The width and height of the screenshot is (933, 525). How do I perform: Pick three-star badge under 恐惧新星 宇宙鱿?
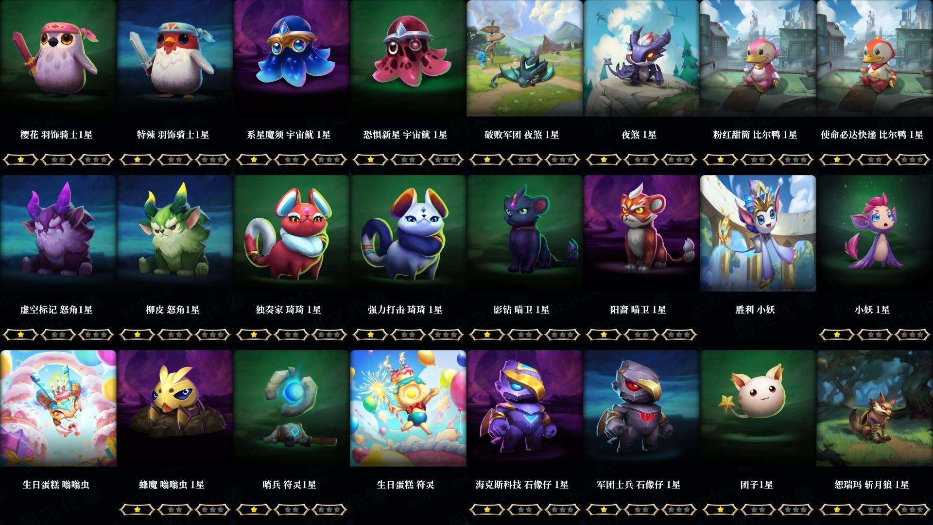pyautogui.click(x=446, y=159)
